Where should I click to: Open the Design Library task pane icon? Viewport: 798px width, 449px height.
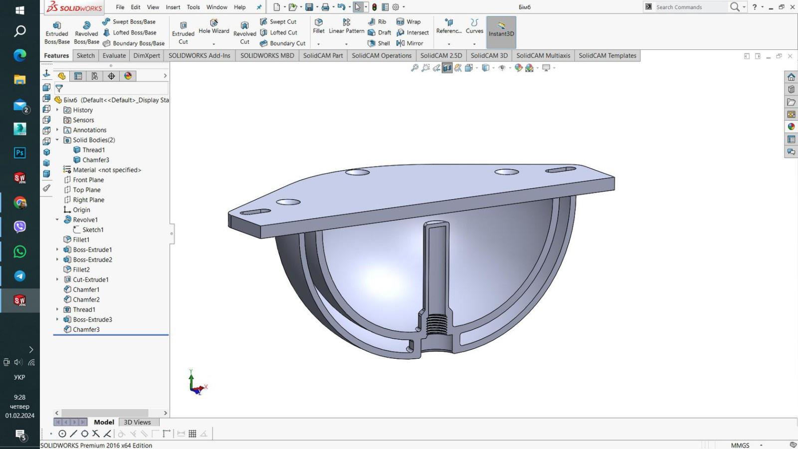791,89
